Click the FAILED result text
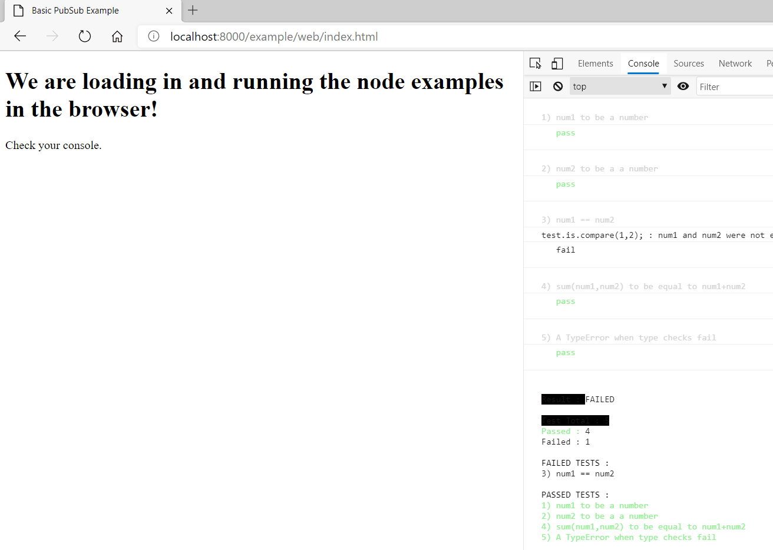The height and width of the screenshot is (550, 773). 600,399
